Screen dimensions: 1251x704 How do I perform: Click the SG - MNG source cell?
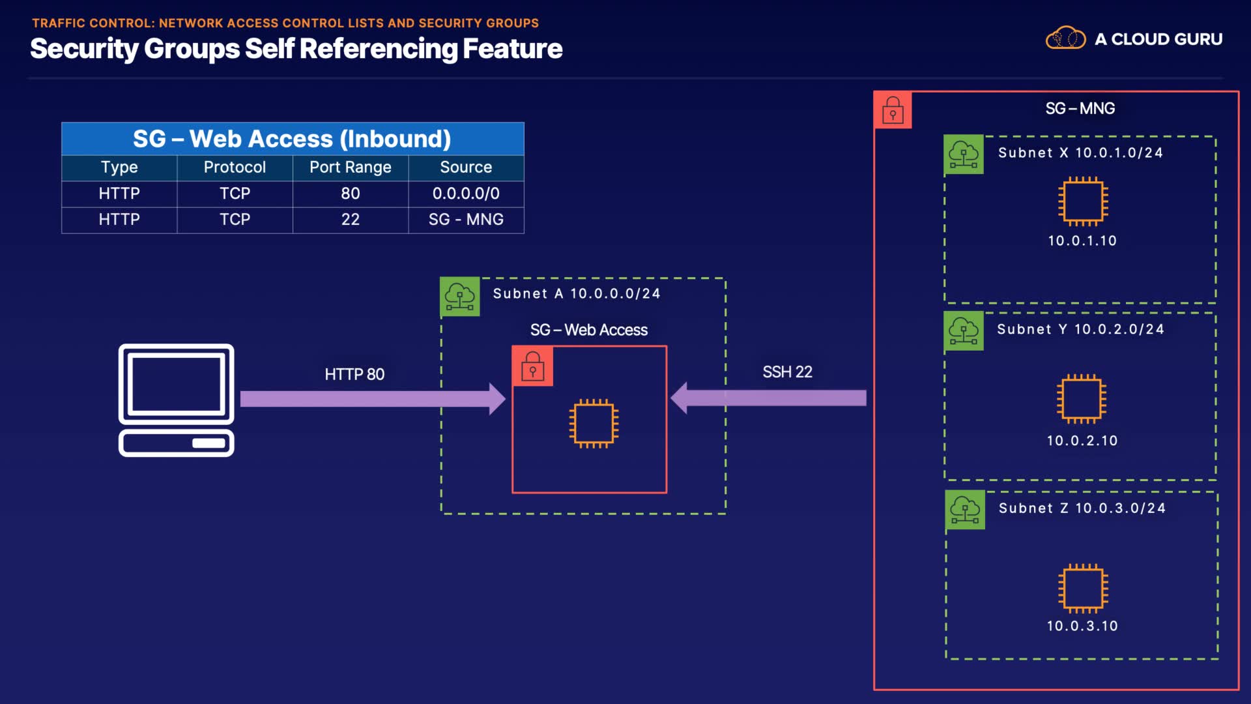[x=466, y=220]
